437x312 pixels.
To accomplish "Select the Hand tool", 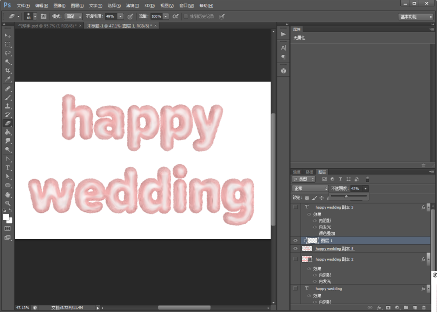I will [x=7, y=194].
